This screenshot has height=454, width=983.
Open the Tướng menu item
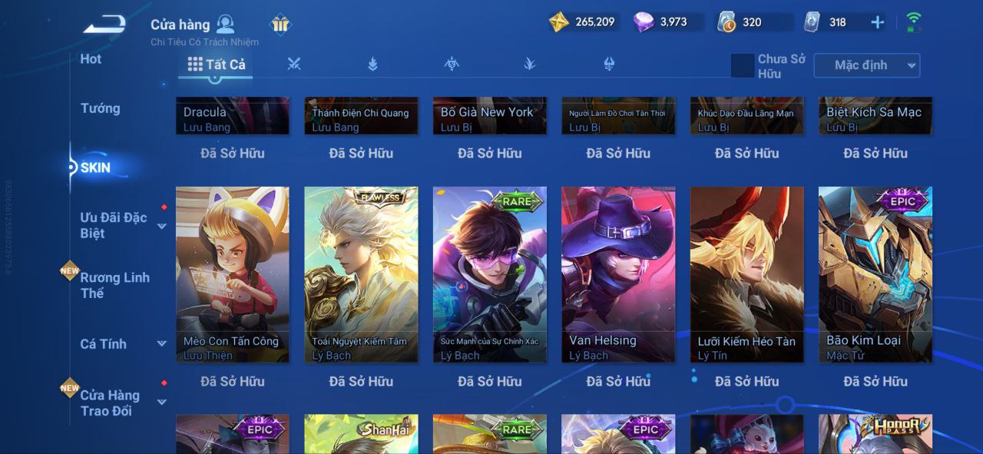pos(101,108)
